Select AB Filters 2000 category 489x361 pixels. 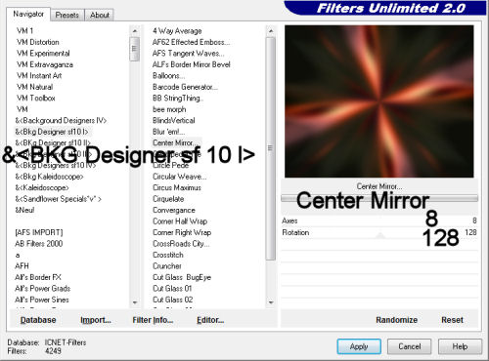(x=39, y=244)
